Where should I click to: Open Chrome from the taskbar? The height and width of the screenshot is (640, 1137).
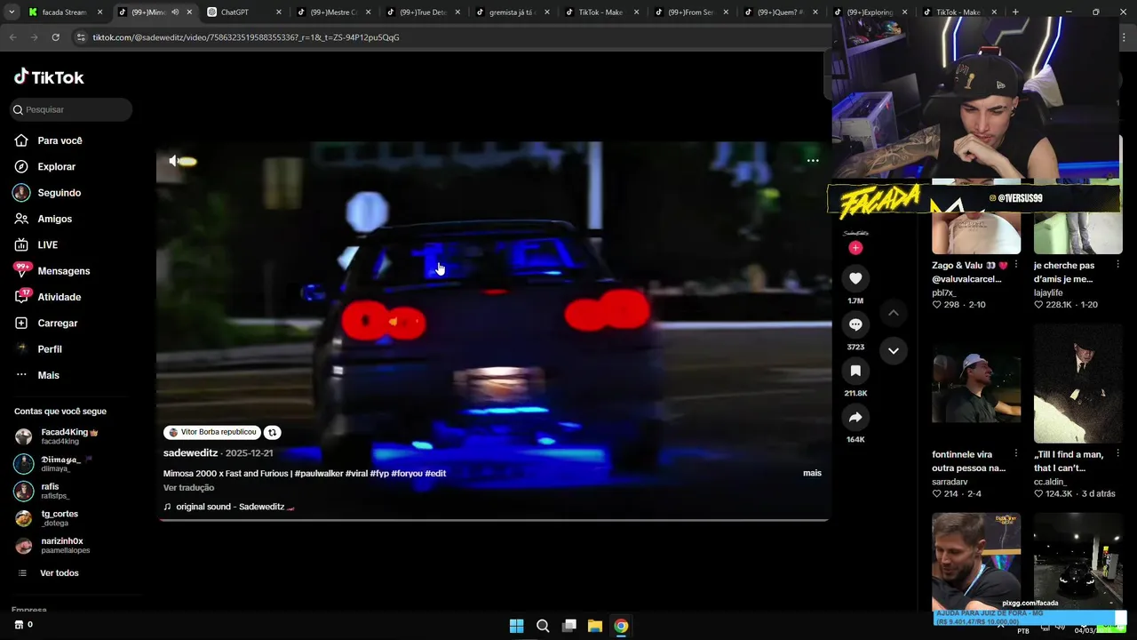621,626
